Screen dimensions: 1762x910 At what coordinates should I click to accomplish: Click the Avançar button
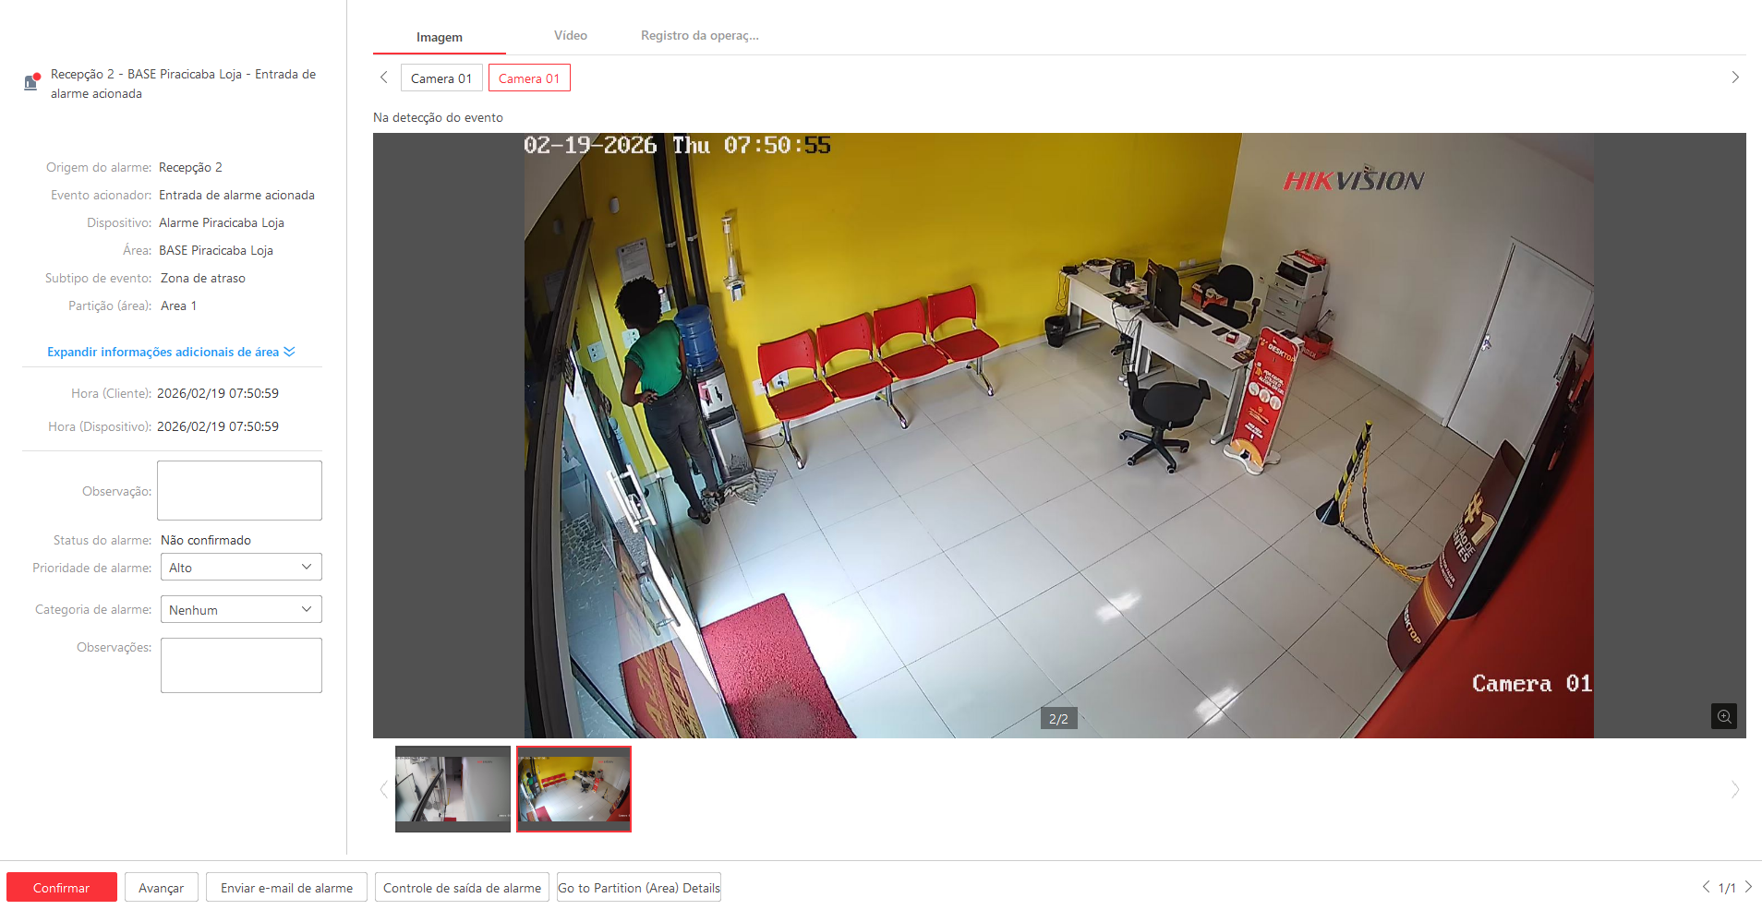pos(161,888)
